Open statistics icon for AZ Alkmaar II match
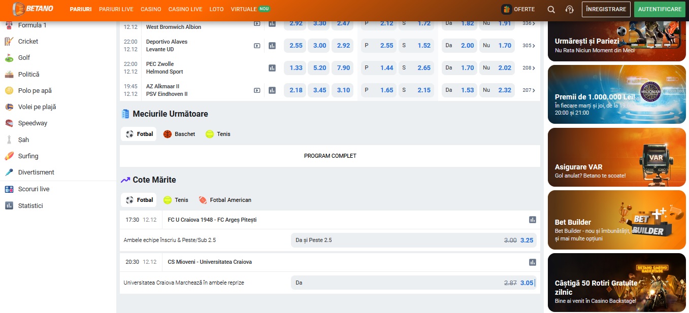Screen dimensions: 689x313 click(272, 90)
